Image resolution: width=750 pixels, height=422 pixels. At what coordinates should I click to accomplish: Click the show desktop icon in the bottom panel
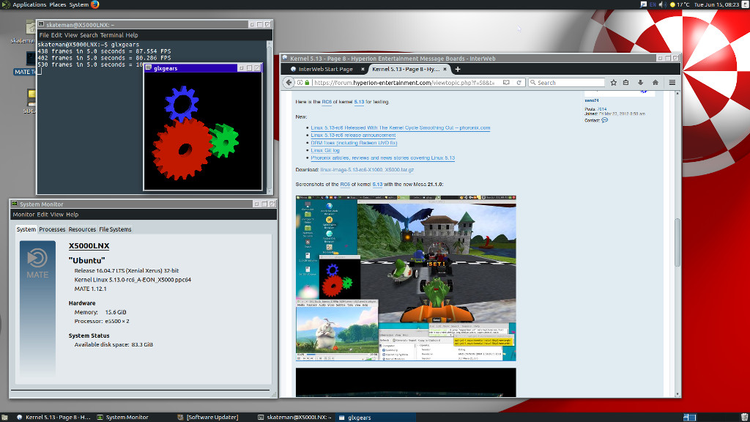point(5,417)
